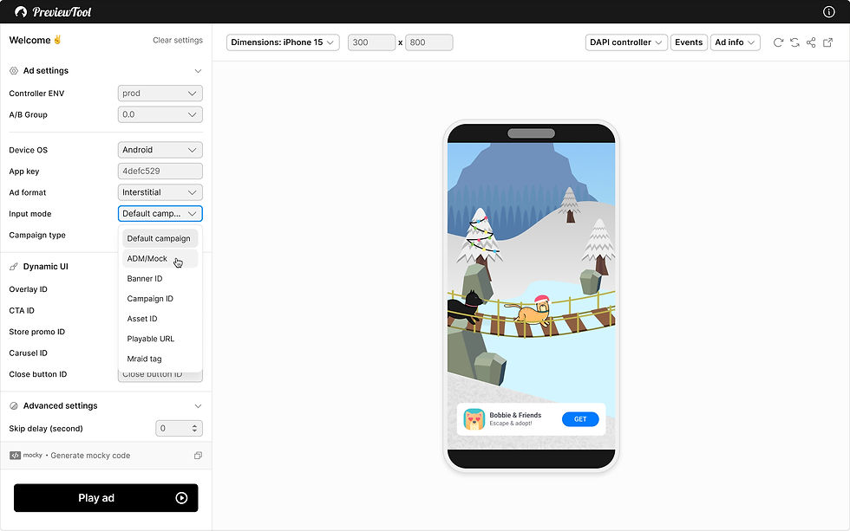Click the CTA ID label
This screenshot has height=531, width=850.
pyautogui.click(x=22, y=310)
